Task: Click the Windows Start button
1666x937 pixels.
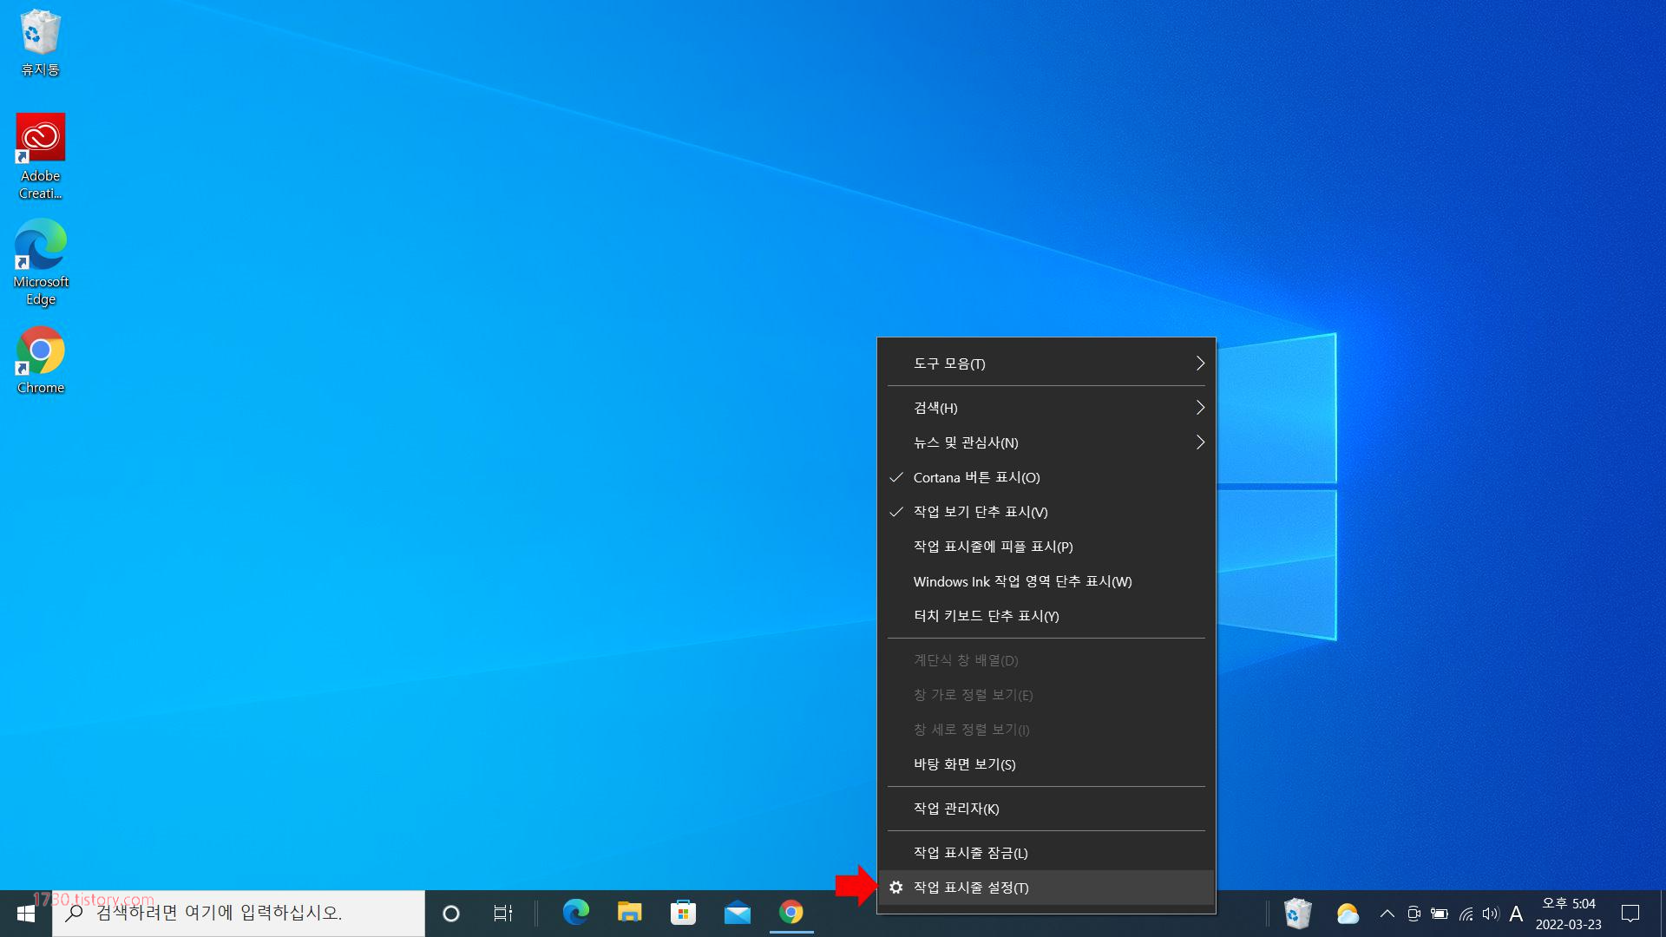Action: [x=26, y=914]
